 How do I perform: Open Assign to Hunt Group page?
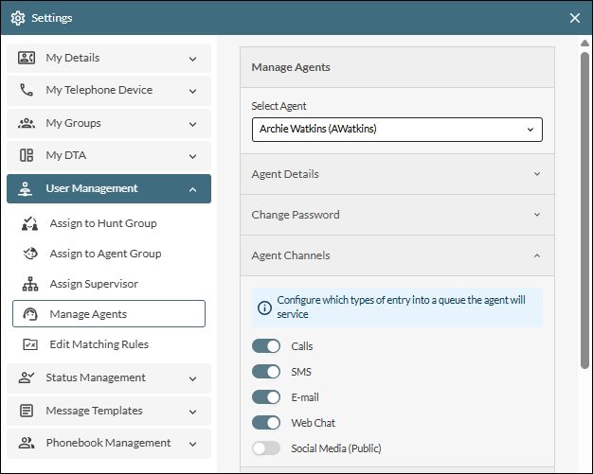pyautogui.click(x=103, y=223)
